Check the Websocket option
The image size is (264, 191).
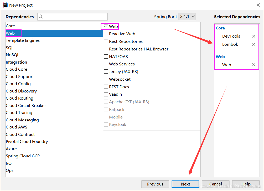(106, 79)
